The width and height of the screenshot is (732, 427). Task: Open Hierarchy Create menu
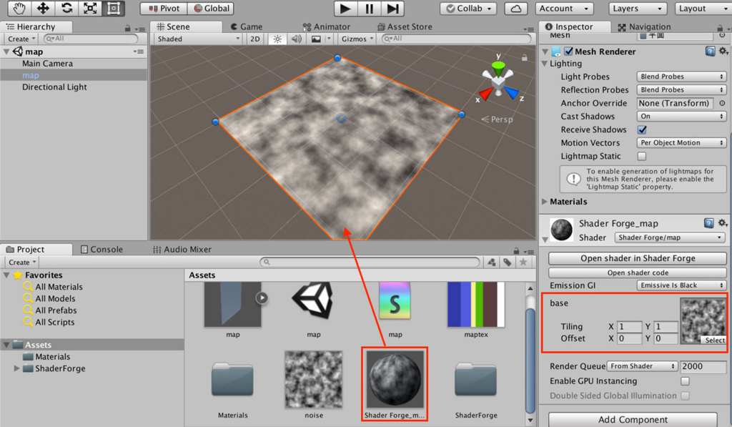point(21,39)
